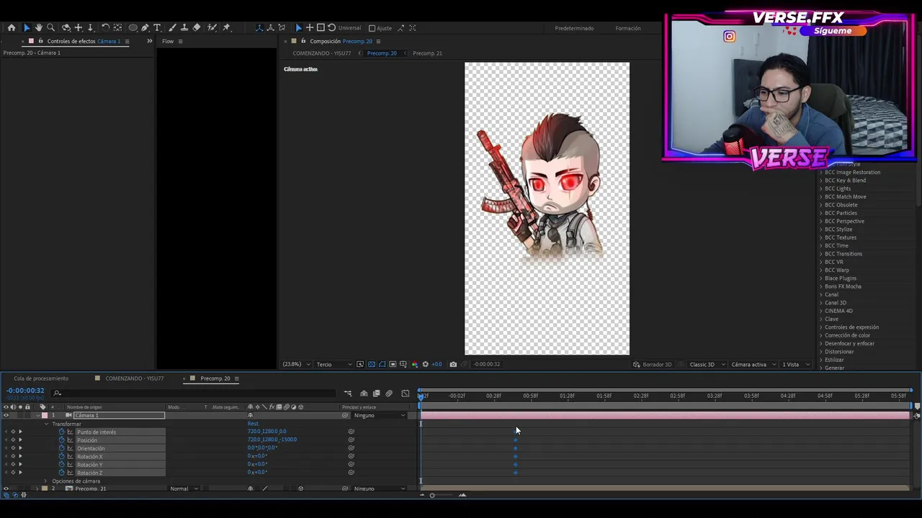Go to the Home screen icon

pos(12,28)
